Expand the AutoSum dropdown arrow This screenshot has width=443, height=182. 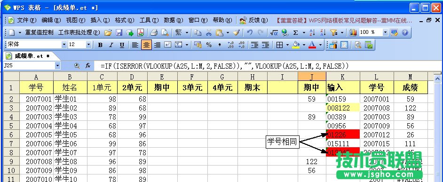click(304, 33)
